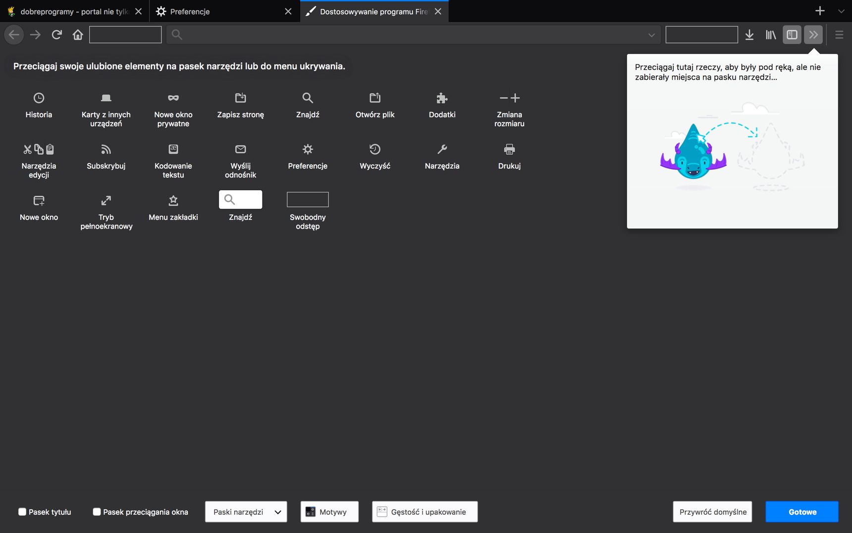Select the Drukuj printer icon
The image size is (852, 533).
[509, 149]
